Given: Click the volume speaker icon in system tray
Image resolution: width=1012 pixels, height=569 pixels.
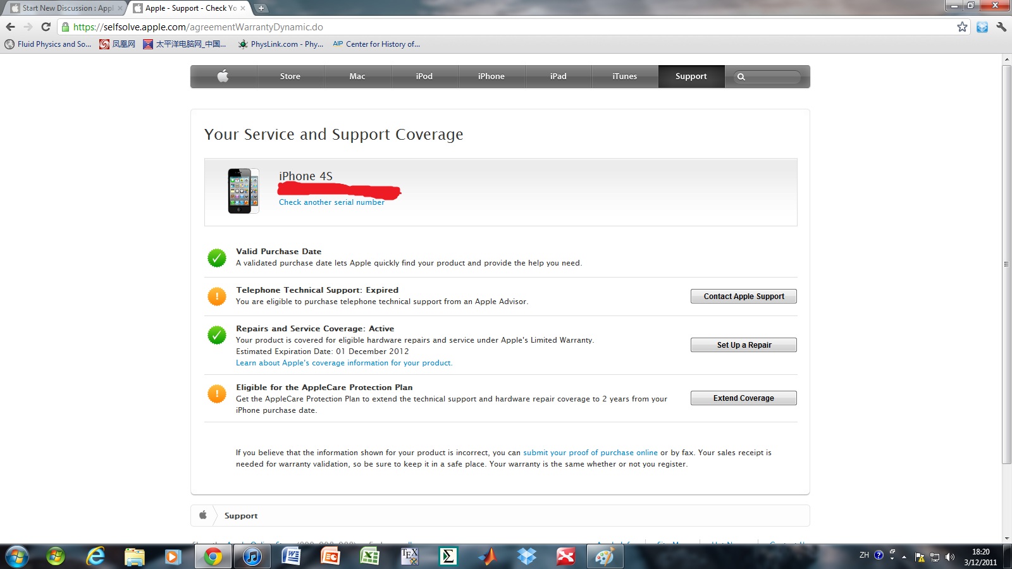Looking at the screenshot, I should click(949, 557).
